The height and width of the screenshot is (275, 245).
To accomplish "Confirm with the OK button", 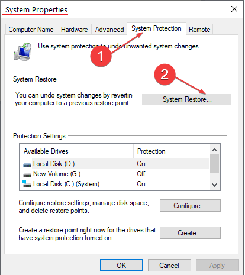I will click(x=121, y=265).
